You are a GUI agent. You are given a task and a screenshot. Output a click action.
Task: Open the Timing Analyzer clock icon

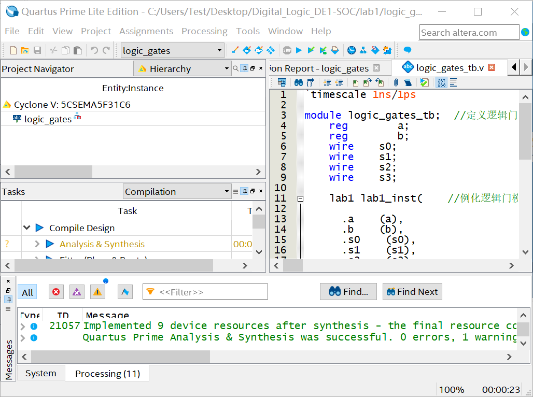point(352,50)
